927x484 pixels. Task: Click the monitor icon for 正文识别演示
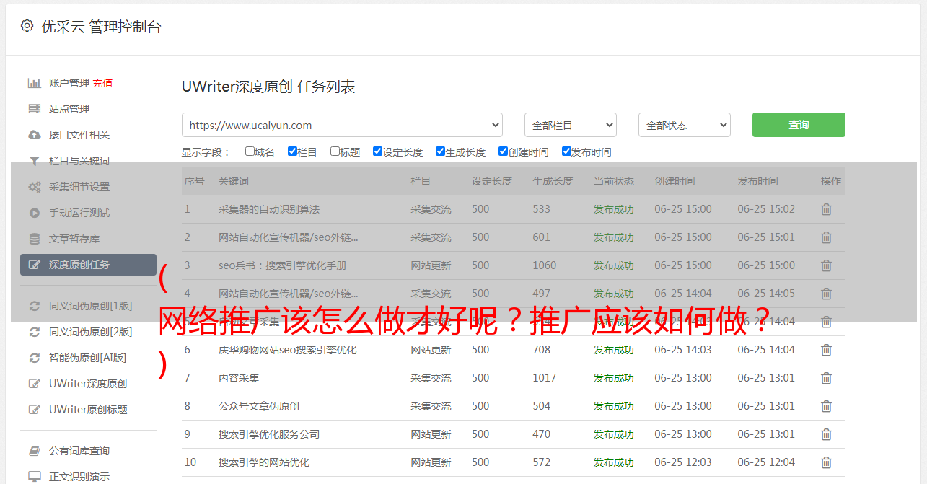34,477
